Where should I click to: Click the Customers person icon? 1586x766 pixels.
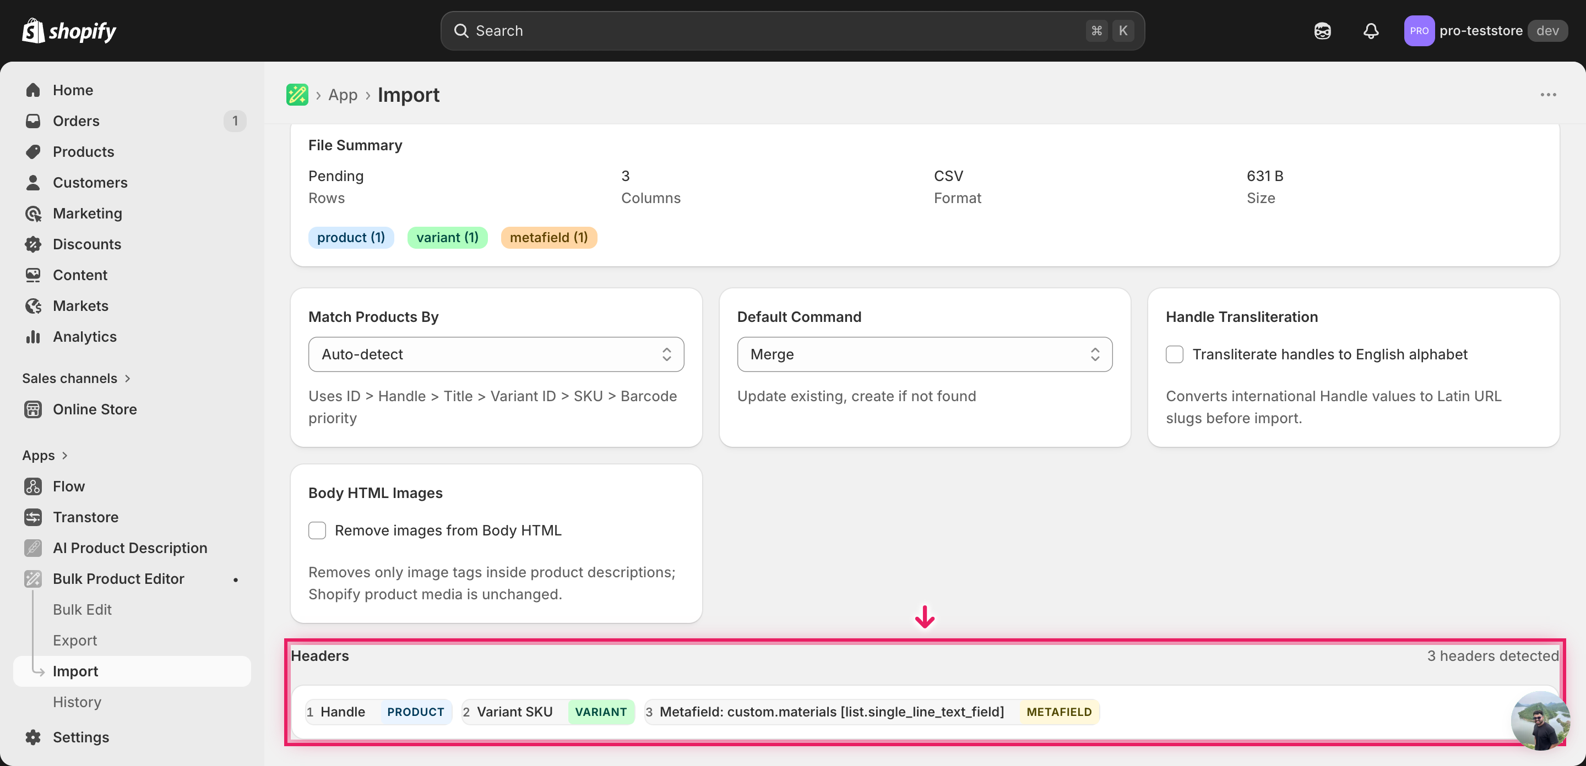coord(33,182)
